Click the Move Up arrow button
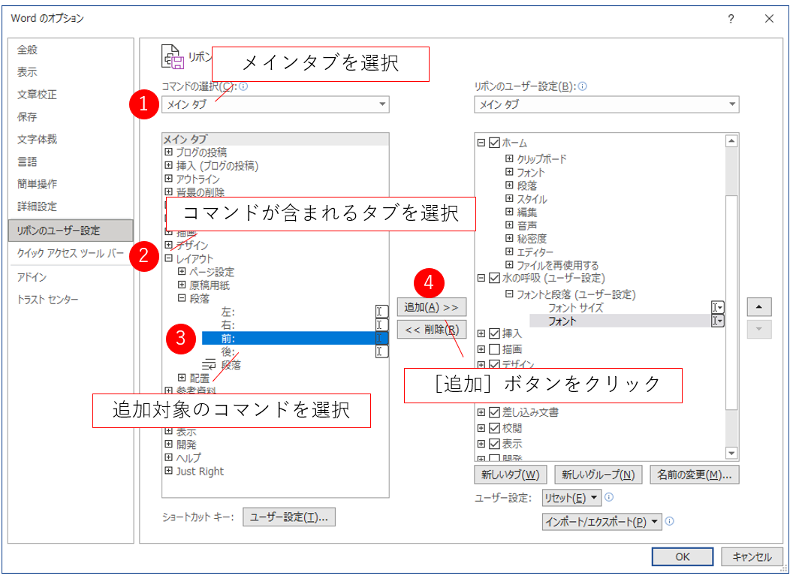 (x=760, y=307)
